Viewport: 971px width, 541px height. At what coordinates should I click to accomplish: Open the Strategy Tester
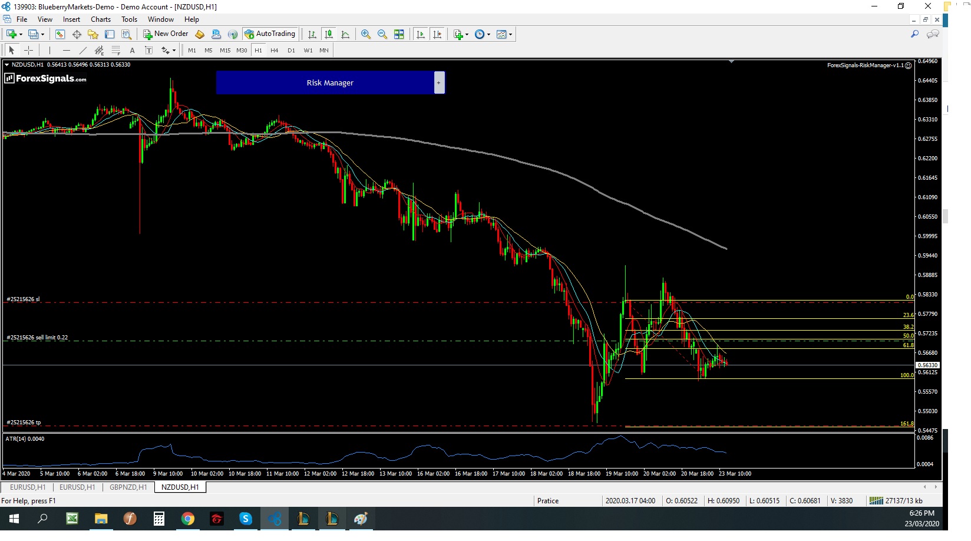click(126, 34)
